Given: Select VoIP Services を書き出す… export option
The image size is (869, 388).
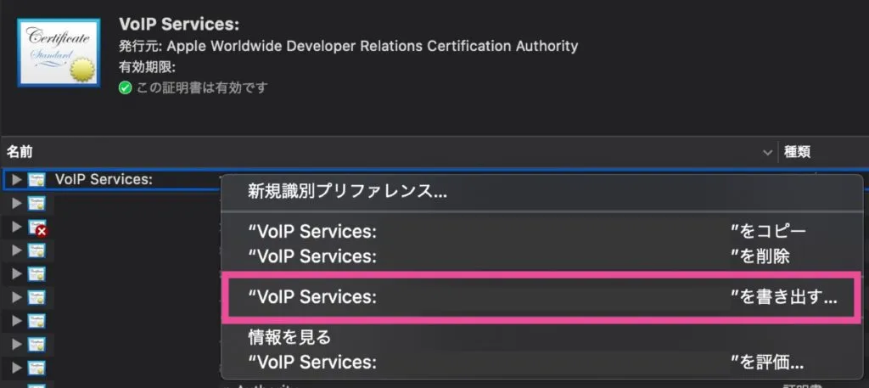Looking at the screenshot, I should coord(541,297).
